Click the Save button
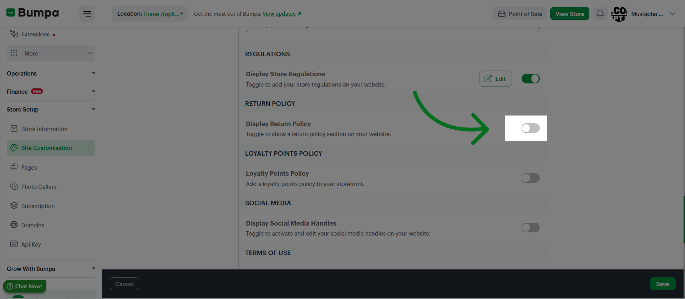The image size is (685, 299). 663,284
